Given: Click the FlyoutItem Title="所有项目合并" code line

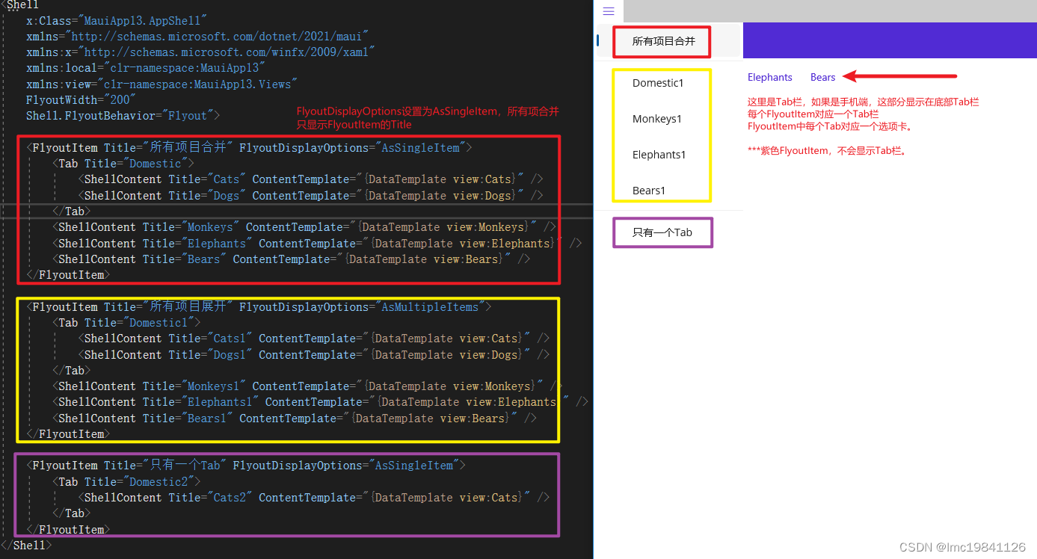Looking at the screenshot, I should point(249,148).
